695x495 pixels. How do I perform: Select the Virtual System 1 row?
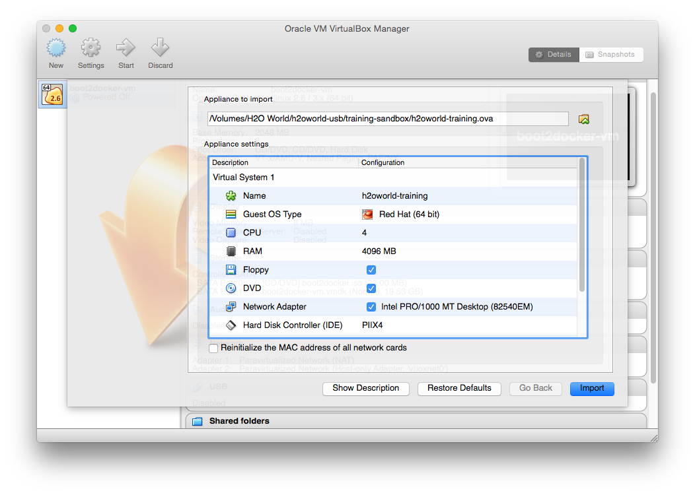244,178
